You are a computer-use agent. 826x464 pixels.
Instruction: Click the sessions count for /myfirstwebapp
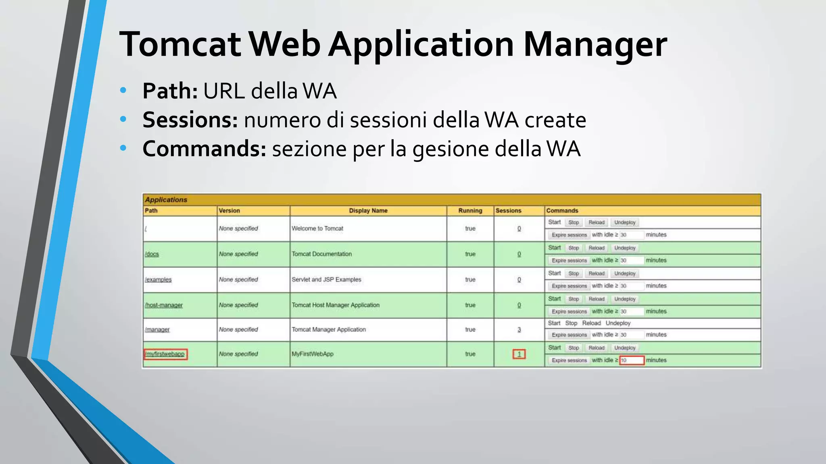[519, 354]
